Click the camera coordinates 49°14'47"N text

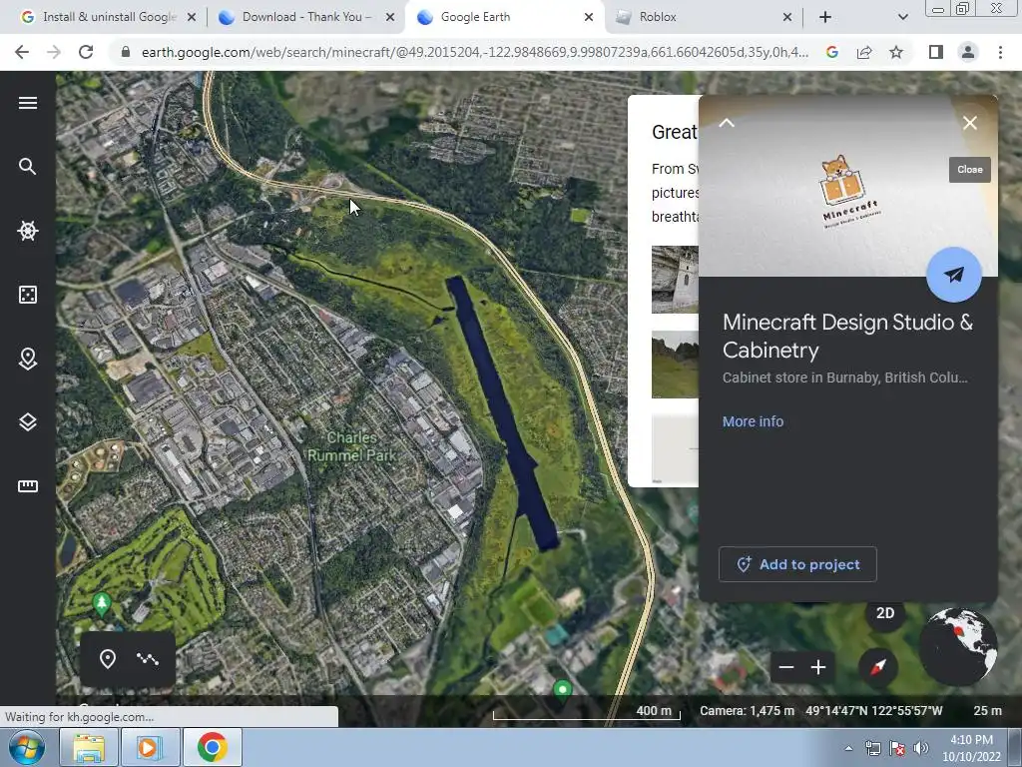click(873, 710)
